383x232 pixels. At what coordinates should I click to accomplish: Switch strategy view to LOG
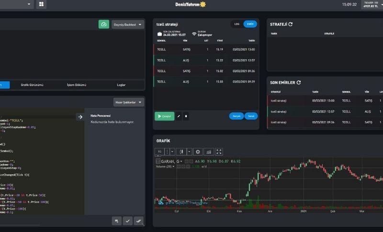click(237, 24)
